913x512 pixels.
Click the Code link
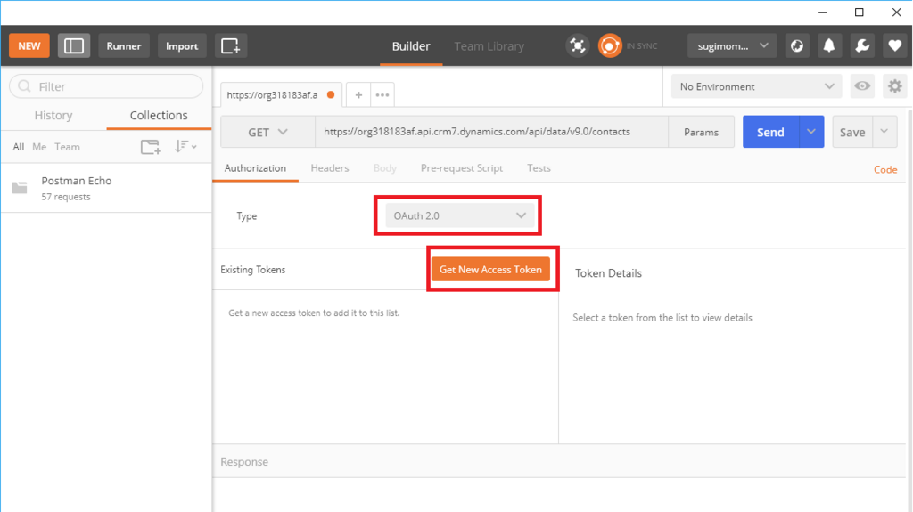click(885, 169)
